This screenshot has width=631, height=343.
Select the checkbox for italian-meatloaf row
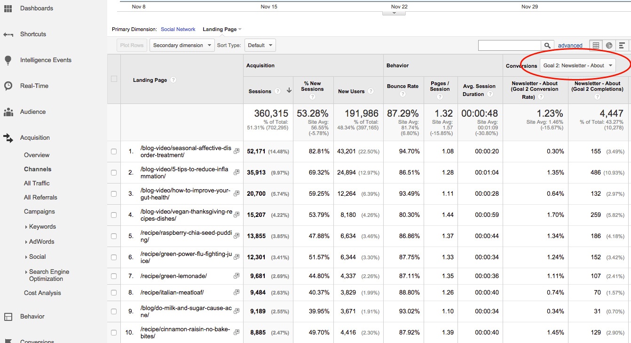click(114, 293)
